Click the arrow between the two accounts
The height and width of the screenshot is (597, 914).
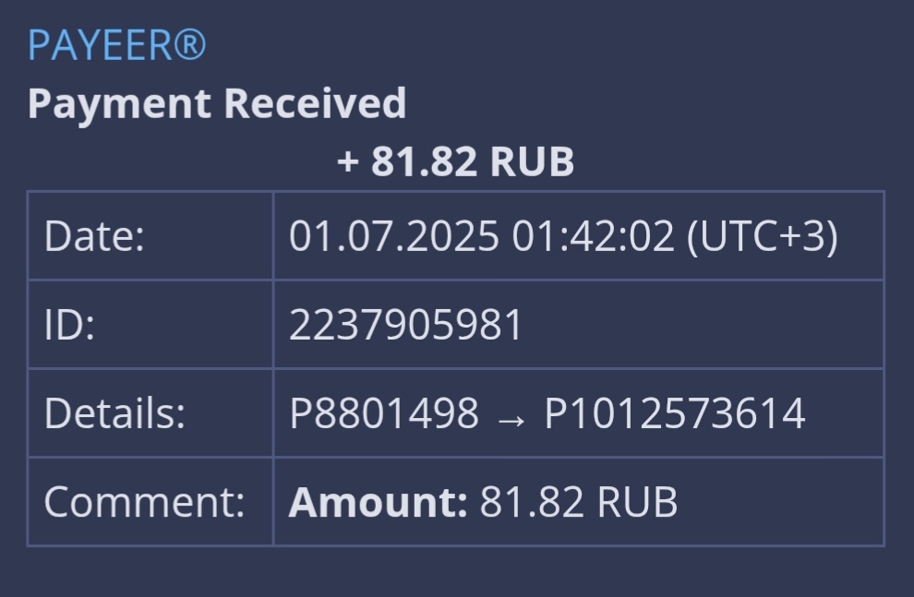511,419
